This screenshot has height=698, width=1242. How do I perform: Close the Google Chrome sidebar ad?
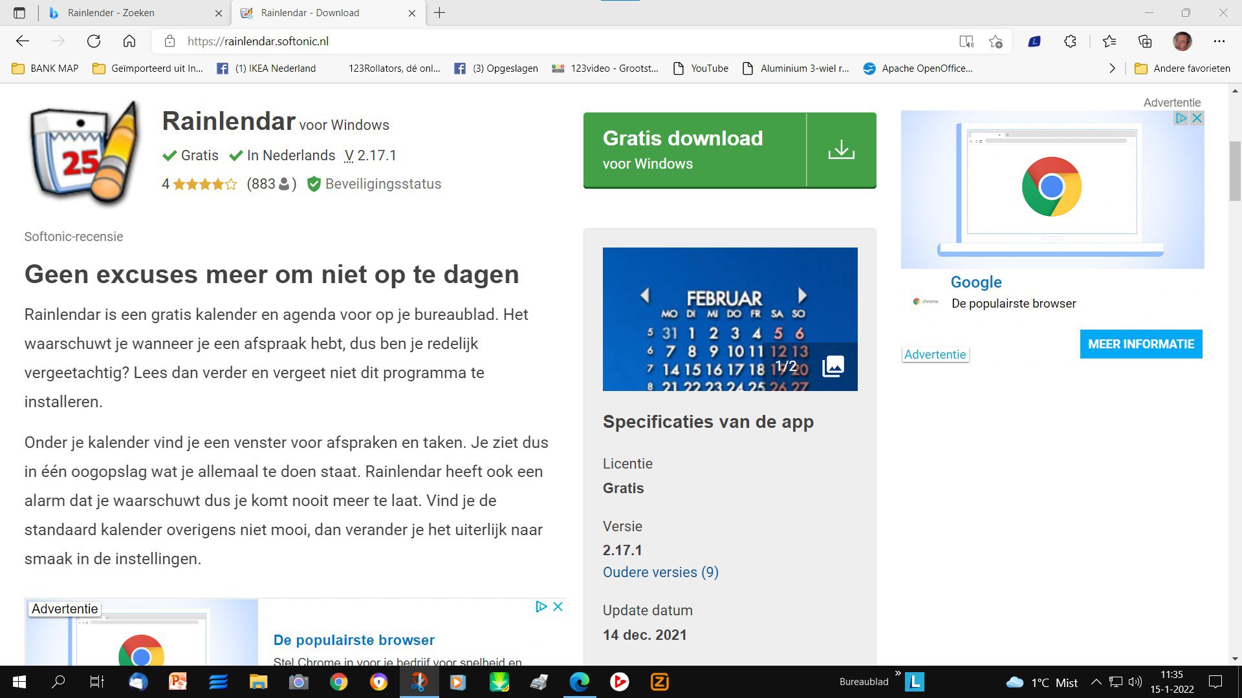coord(1197,118)
